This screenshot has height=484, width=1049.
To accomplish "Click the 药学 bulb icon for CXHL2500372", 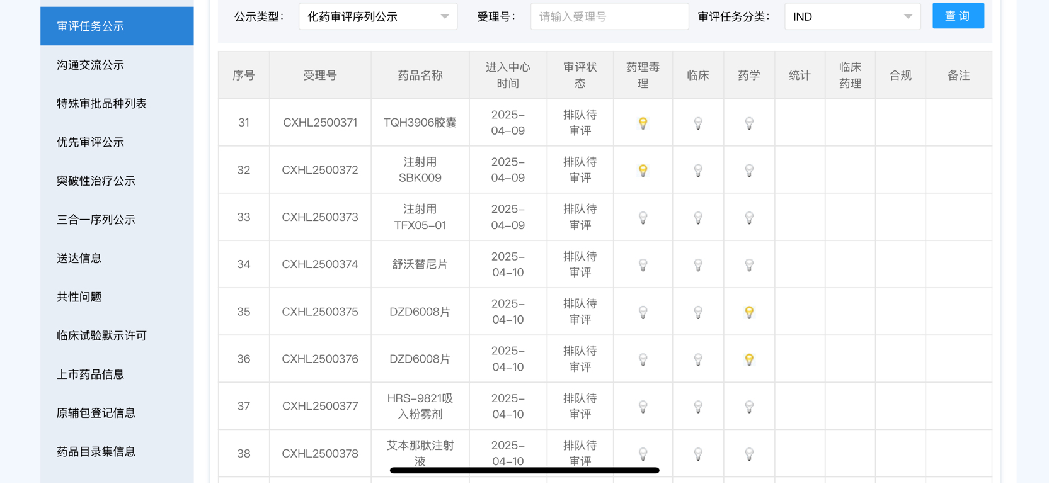I will tap(749, 170).
